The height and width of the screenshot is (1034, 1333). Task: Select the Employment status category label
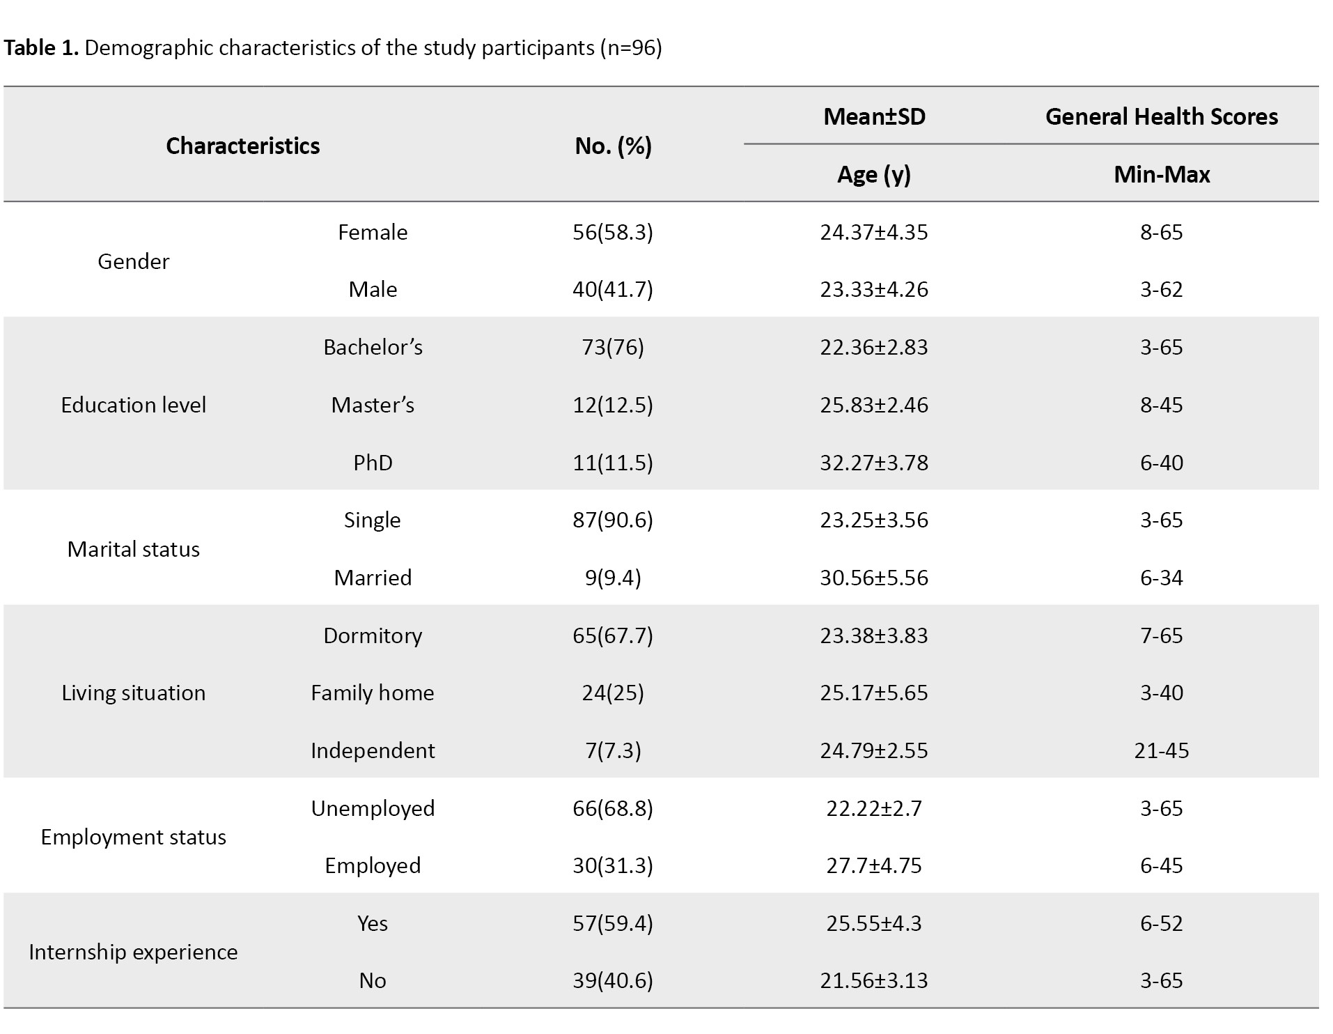click(x=133, y=837)
